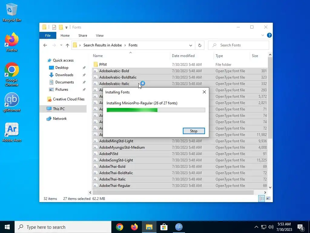Viewport: 310px width, 233px height.
Task: Click the taskbar clock and date
Action: [x=284, y=227]
